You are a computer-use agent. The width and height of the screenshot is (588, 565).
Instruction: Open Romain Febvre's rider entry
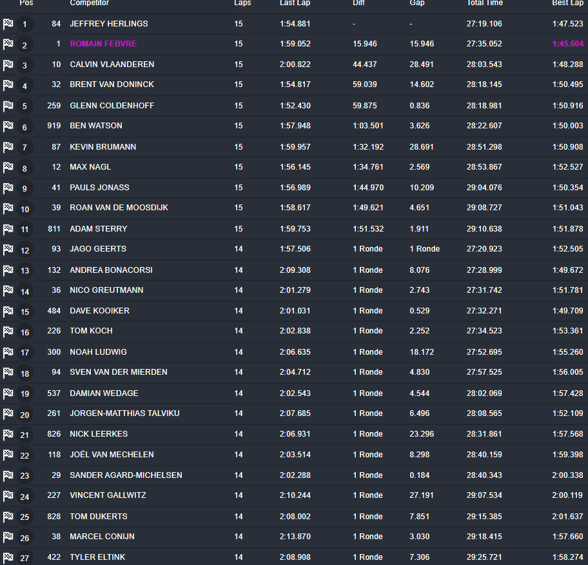click(x=103, y=45)
